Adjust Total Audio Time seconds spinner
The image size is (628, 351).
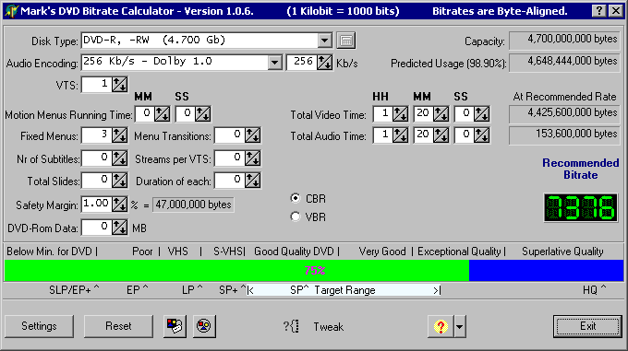(x=481, y=135)
